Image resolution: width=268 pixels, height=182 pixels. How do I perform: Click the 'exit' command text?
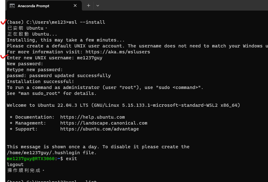pyautogui.click(x=72, y=159)
